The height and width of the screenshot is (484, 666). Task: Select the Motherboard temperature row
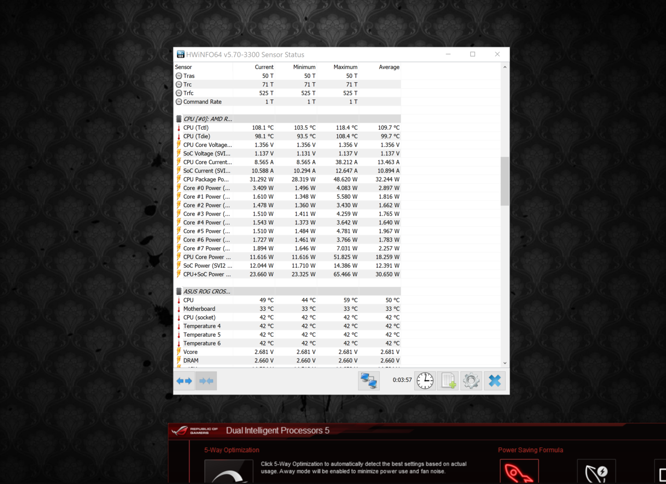[x=287, y=309]
